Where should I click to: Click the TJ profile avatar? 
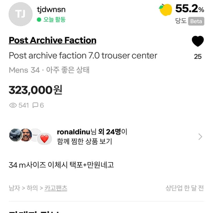(20, 14)
